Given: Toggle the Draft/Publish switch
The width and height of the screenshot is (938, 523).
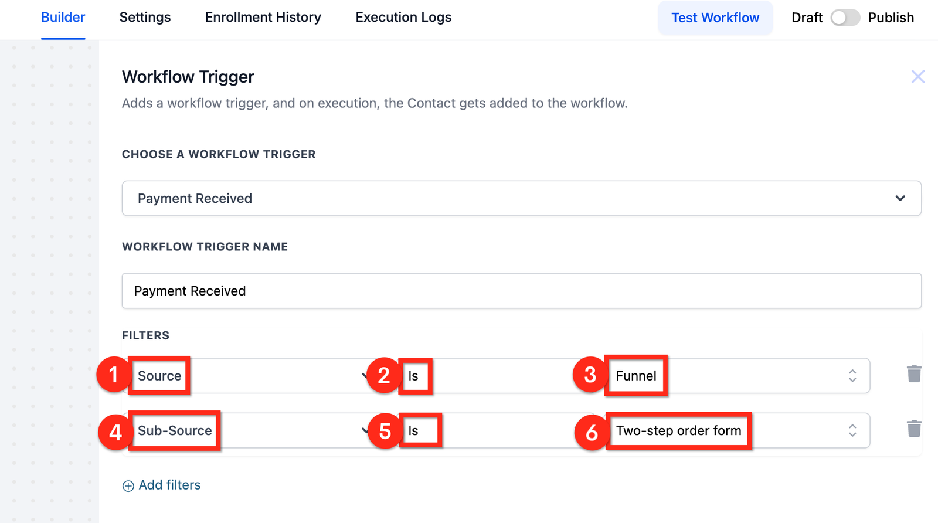Looking at the screenshot, I should [845, 18].
